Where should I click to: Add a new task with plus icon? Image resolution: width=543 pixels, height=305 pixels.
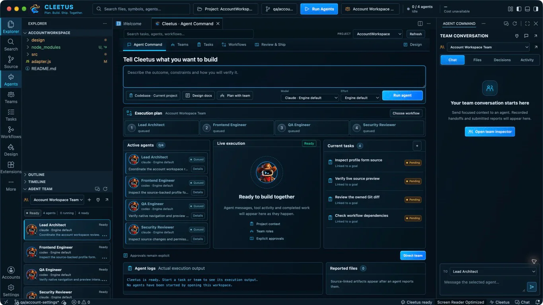point(417,146)
